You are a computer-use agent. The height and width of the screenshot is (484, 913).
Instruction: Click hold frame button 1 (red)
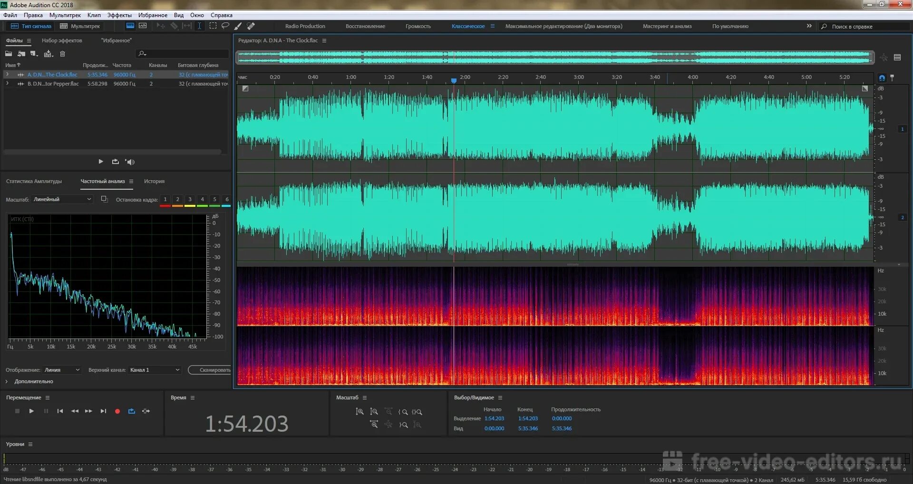coord(165,200)
